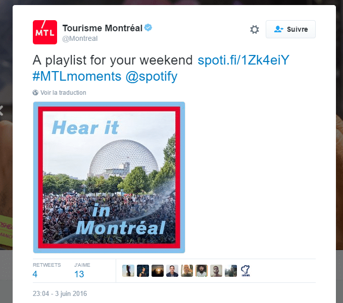Open the gear settings menu

[255, 29]
